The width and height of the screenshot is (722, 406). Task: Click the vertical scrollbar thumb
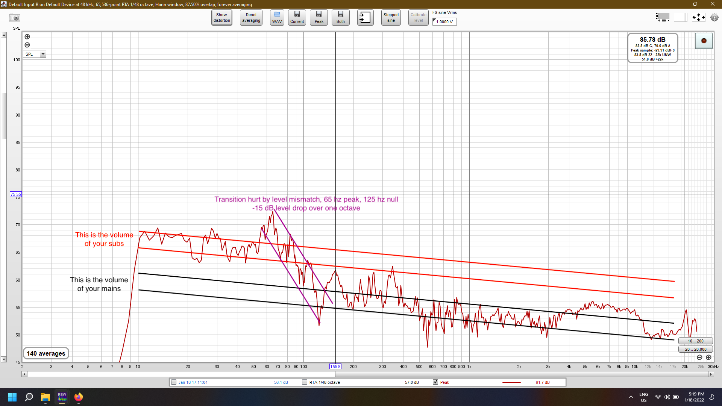[x=4, y=116]
